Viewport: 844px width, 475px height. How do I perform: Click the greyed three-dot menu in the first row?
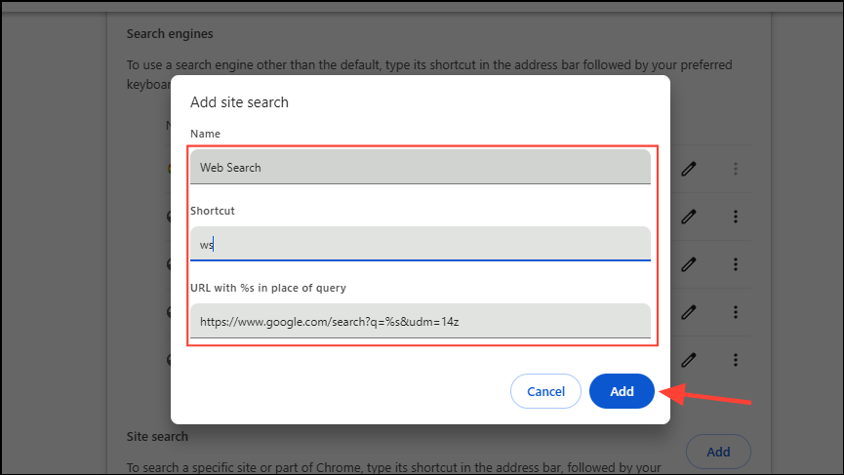click(x=736, y=169)
